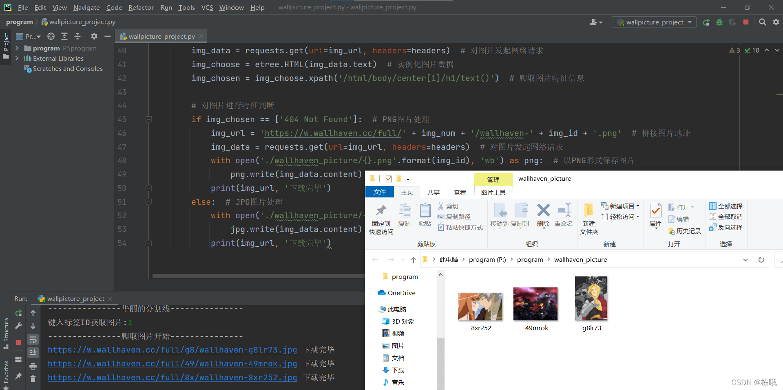Click Expand All icon in Project panel
The width and height of the screenshot is (783, 390).
[x=64, y=36]
